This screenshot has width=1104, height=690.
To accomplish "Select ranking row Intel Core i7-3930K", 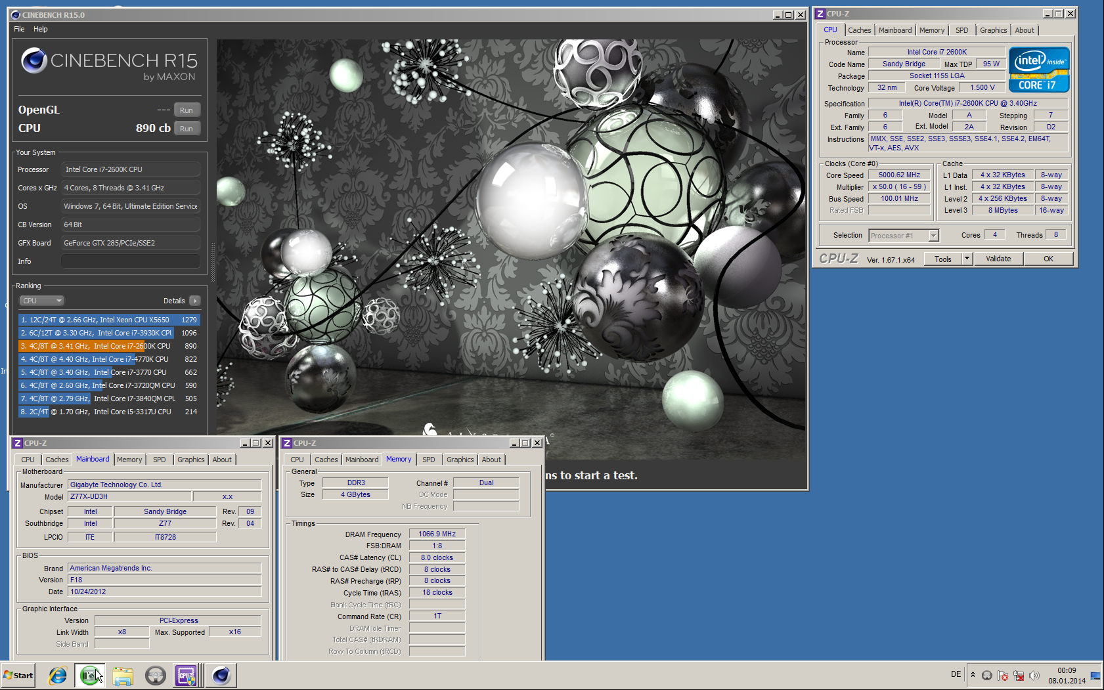I will pos(109,333).
